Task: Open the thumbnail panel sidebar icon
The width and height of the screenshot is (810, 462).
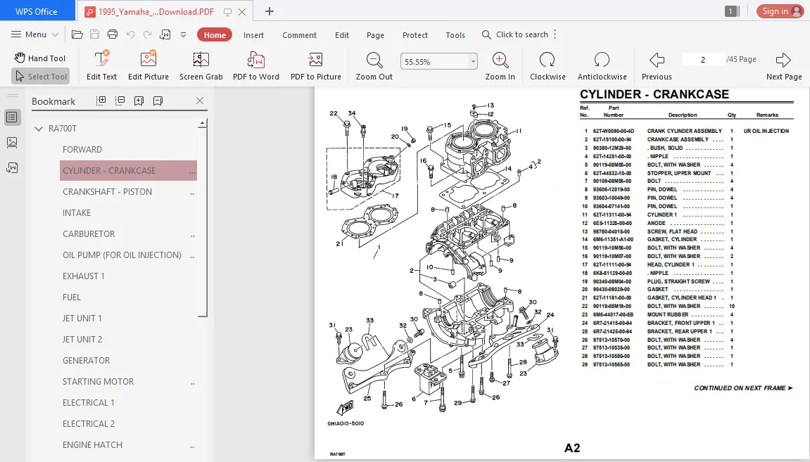Action: (12, 143)
